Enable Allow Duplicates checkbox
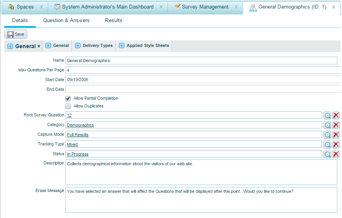Image resolution: width=342 pixels, height=218 pixels. click(68, 106)
